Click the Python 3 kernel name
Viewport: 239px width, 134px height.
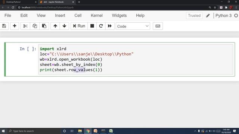coord(223,16)
